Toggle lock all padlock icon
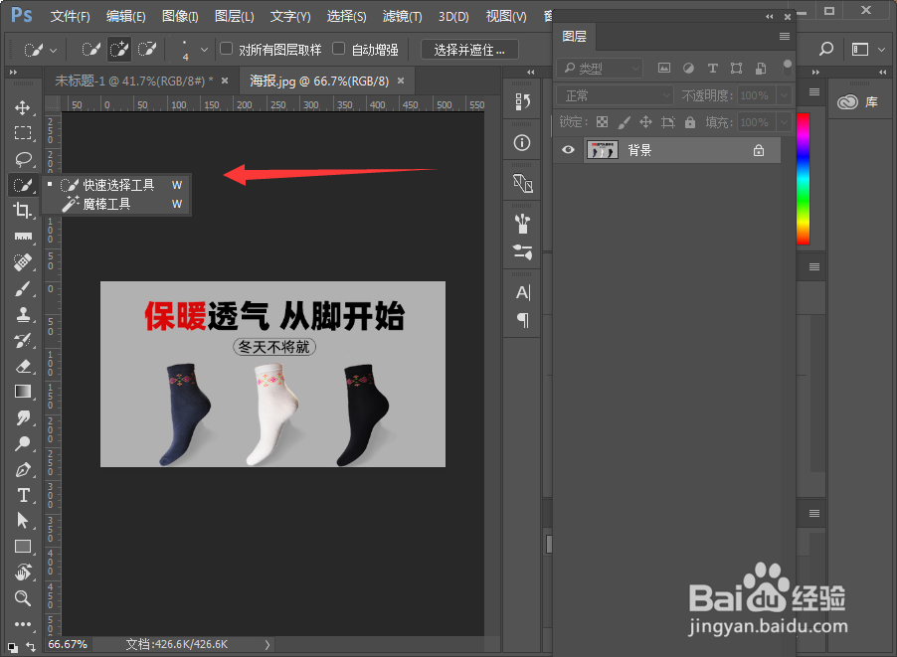Viewport: 897px width, 657px height. click(x=690, y=122)
